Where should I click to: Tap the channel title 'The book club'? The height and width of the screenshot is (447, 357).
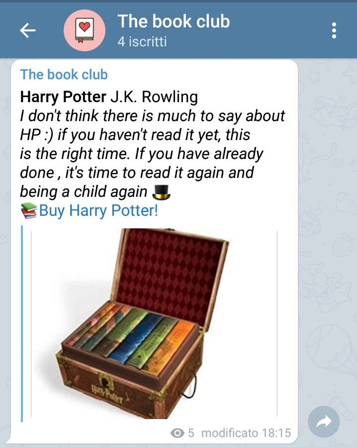[x=174, y=21]
